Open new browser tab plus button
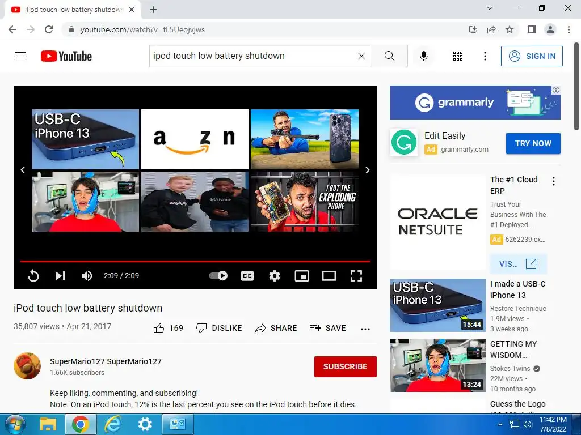Viewport: 581px width, 435px height. pyautogui.click(x=153, y=10)
